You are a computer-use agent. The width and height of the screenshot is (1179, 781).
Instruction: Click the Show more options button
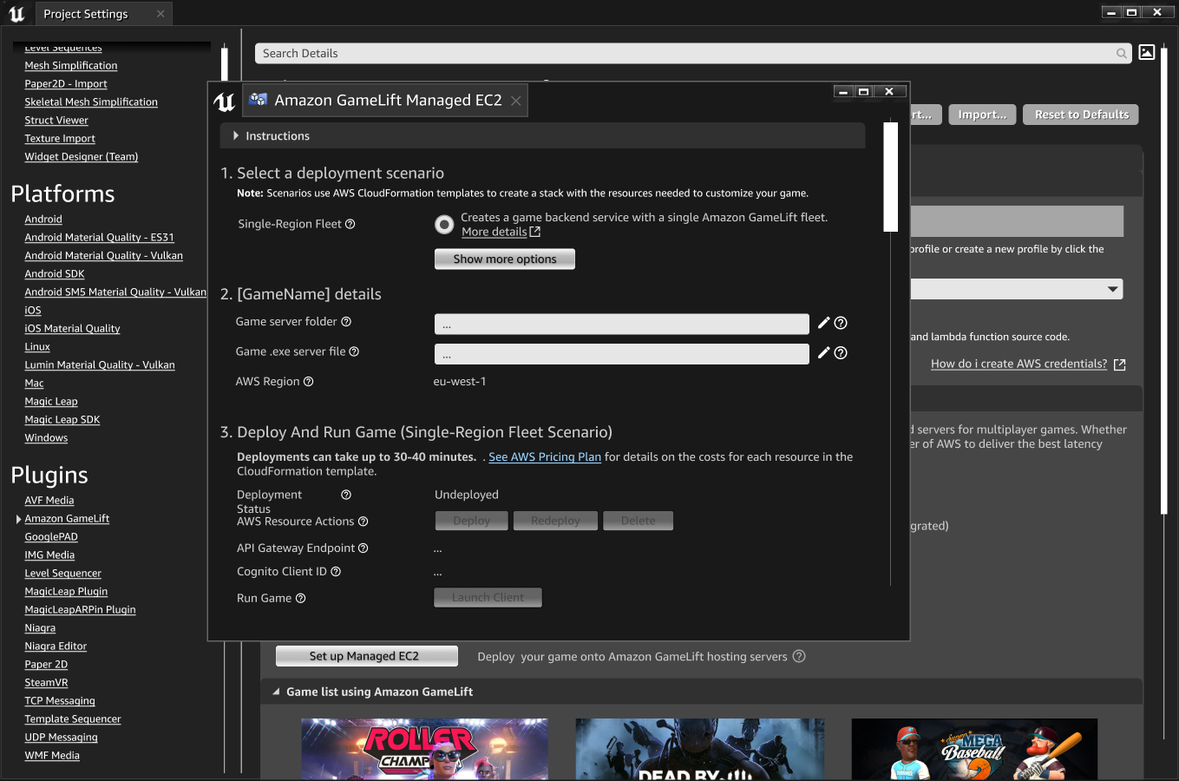(x=504, y=259)
